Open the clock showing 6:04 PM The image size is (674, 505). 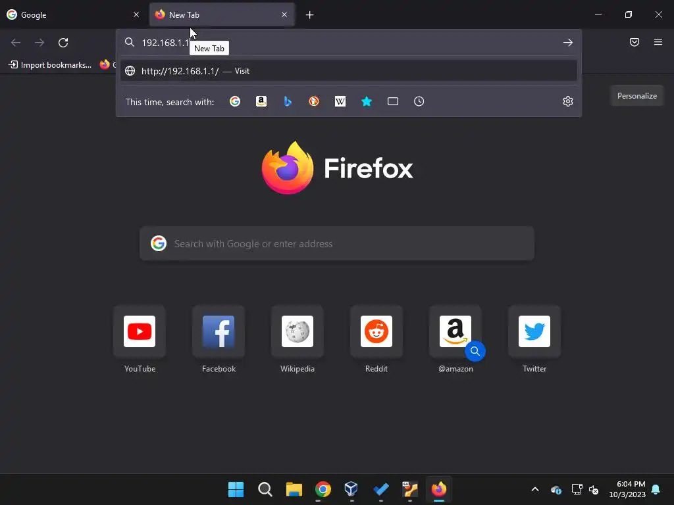627,489
